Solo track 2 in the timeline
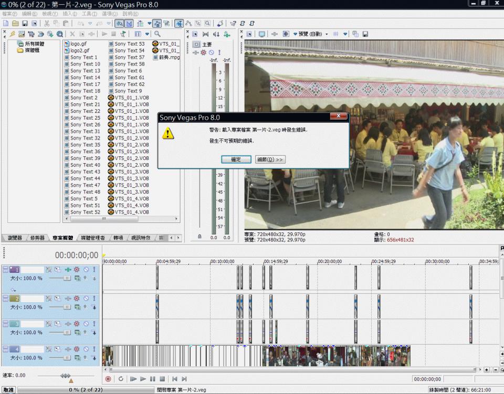The image size is (504, 394). [94, 298]
